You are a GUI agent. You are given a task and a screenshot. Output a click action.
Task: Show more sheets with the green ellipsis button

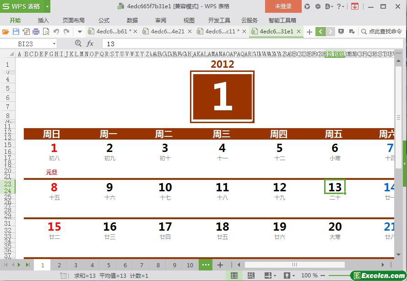tap(206, 265)
